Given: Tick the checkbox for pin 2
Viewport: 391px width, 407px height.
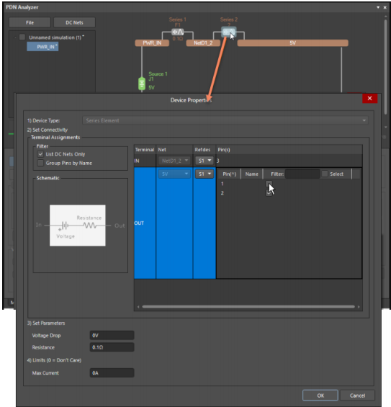Looking at the screenshot, I should (269, 193).
